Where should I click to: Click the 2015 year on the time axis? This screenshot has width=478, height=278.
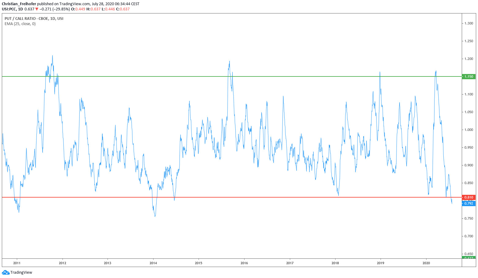[x=199, y=263]
